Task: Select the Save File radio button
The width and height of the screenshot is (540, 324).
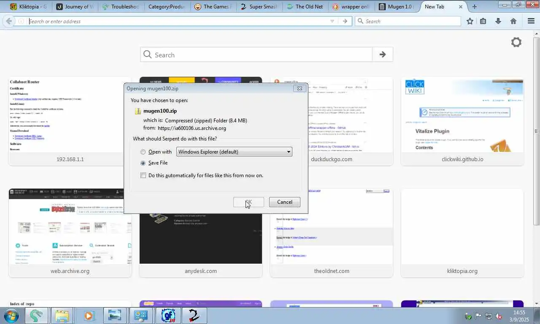Action: click(143, 163)
